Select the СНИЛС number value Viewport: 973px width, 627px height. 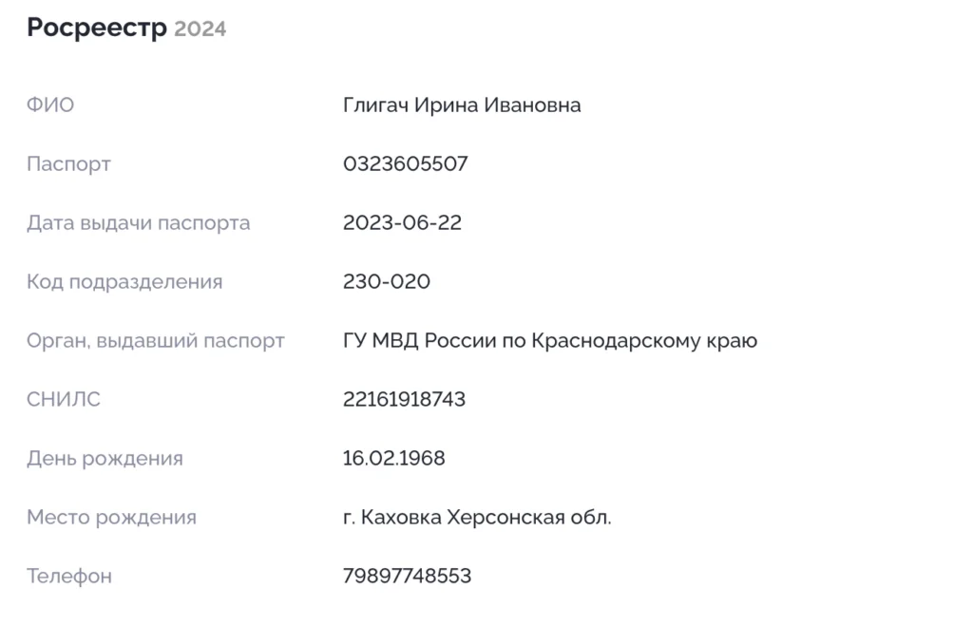[405, 399]
